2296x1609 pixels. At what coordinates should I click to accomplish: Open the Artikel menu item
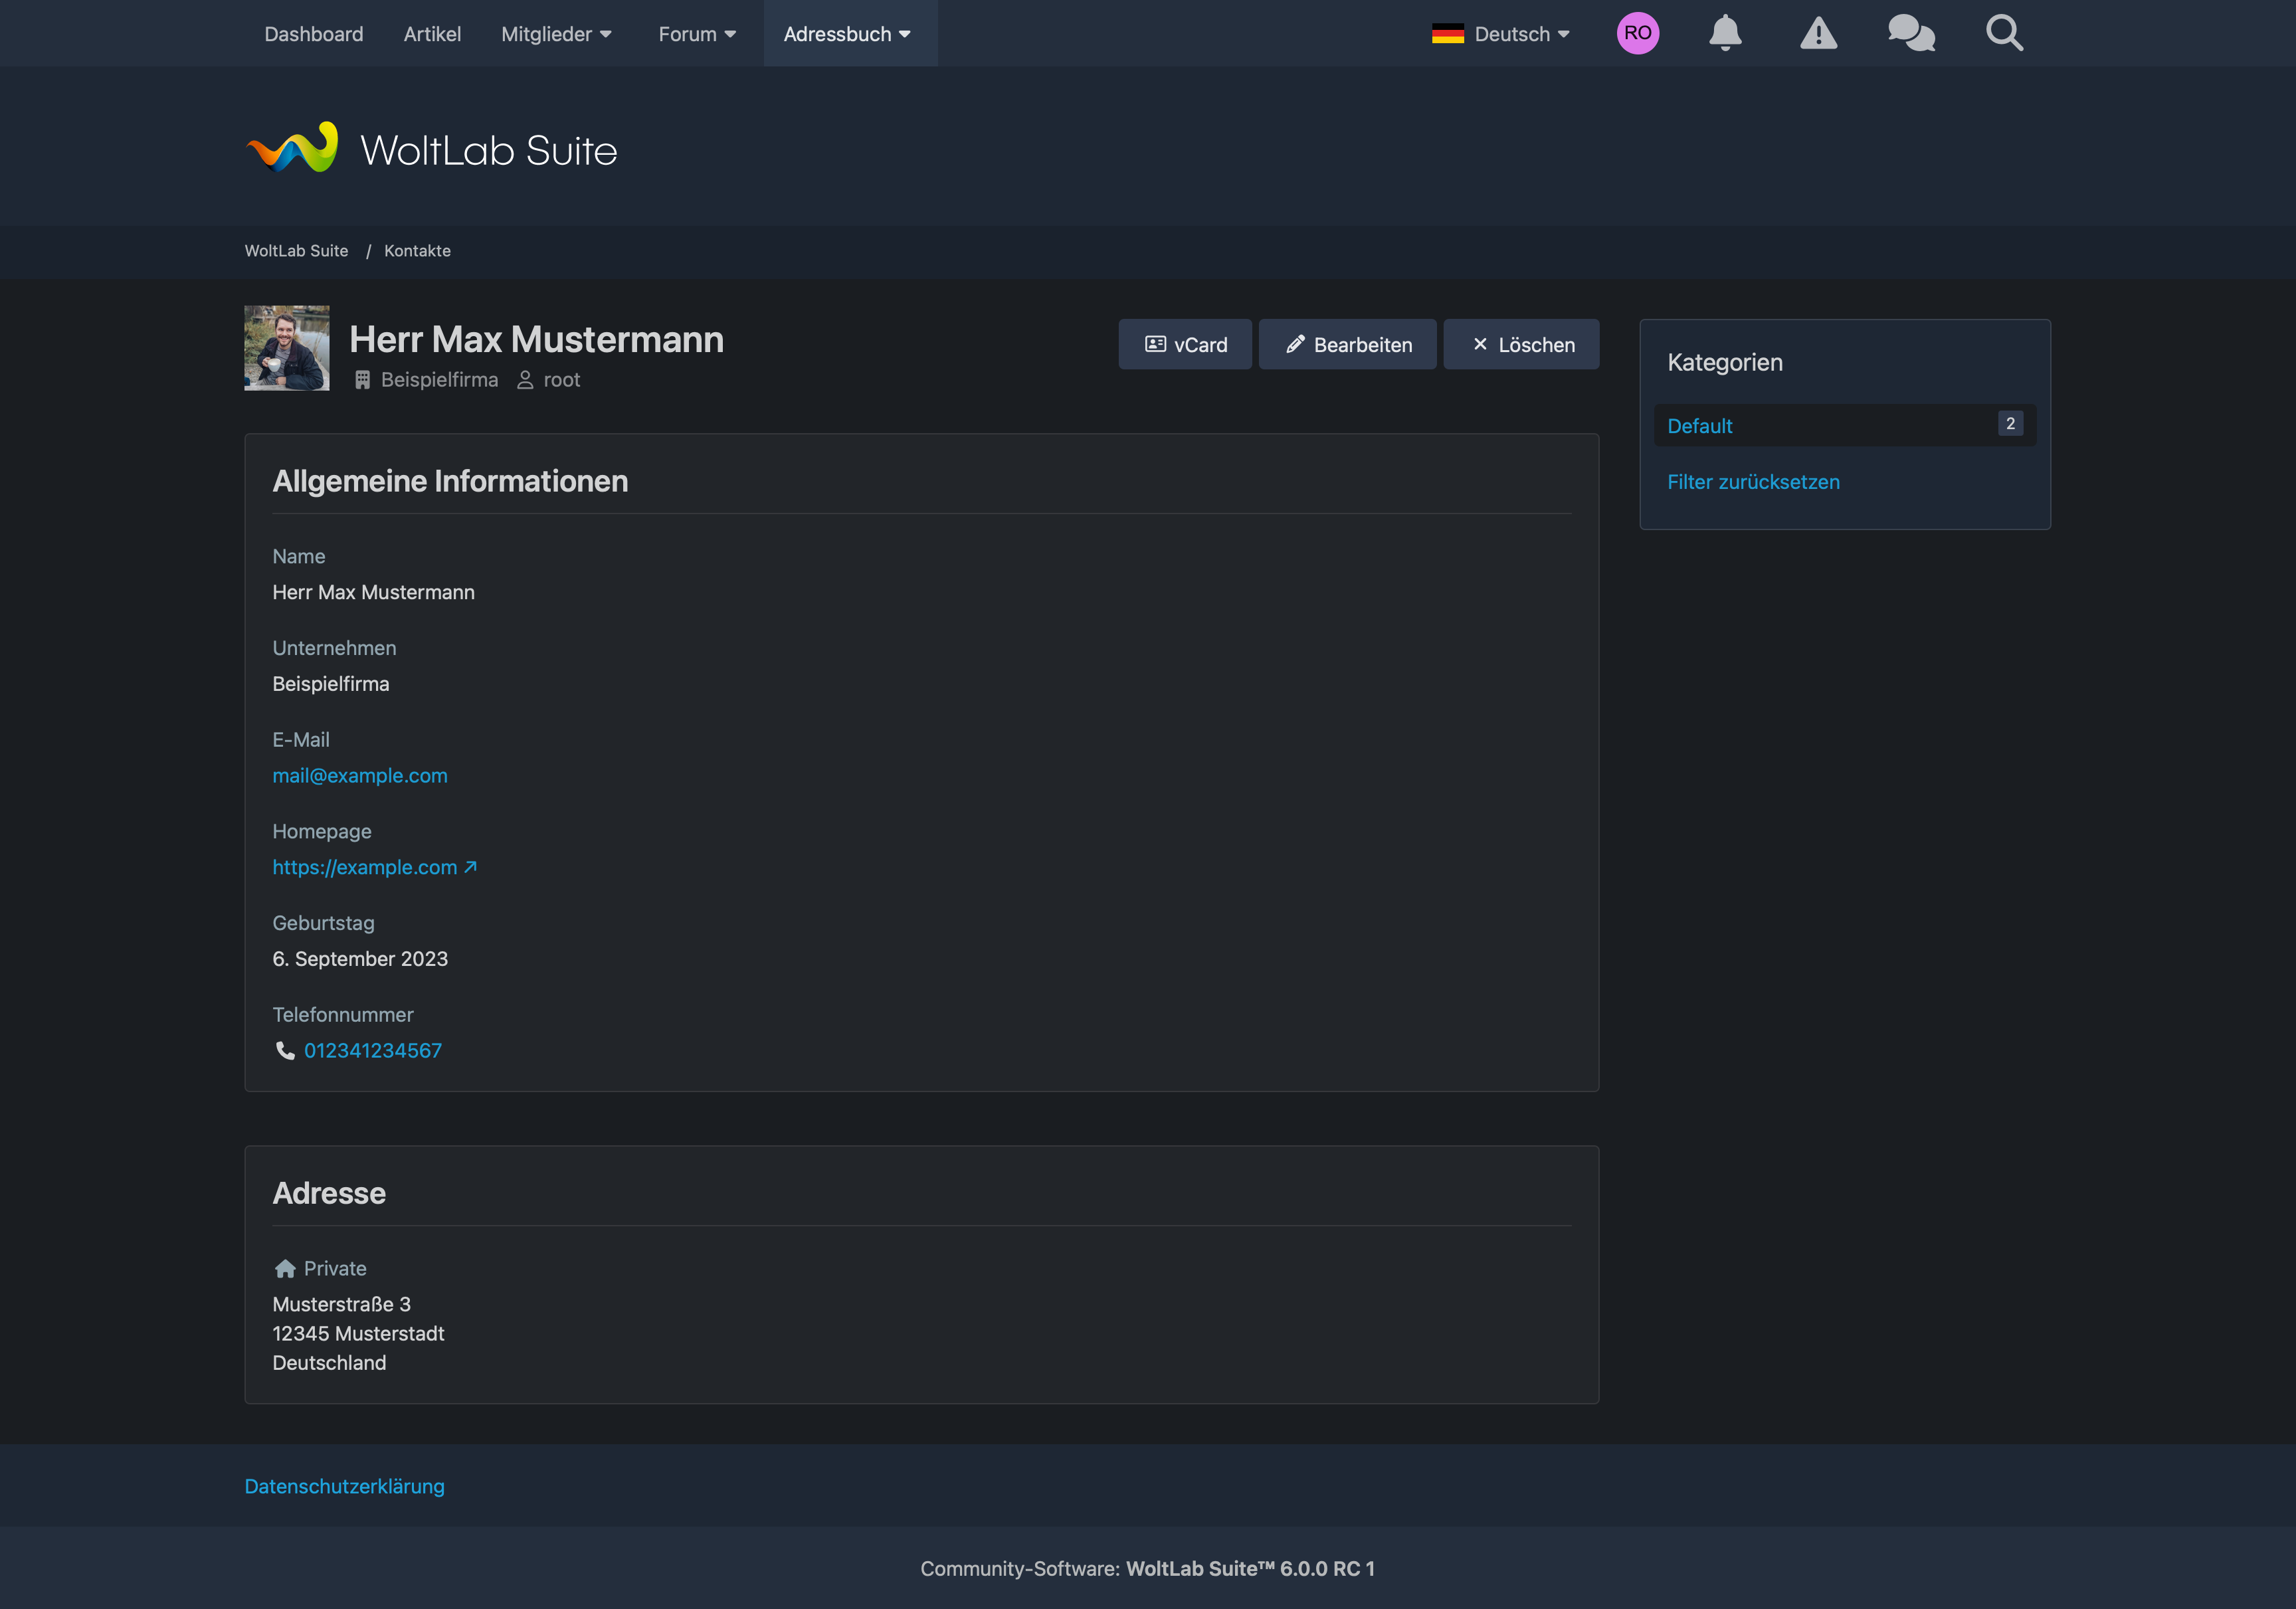432,34
